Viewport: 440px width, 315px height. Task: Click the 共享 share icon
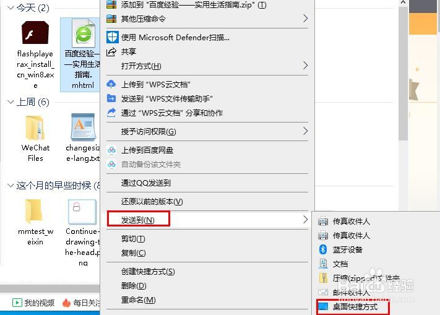111,51
